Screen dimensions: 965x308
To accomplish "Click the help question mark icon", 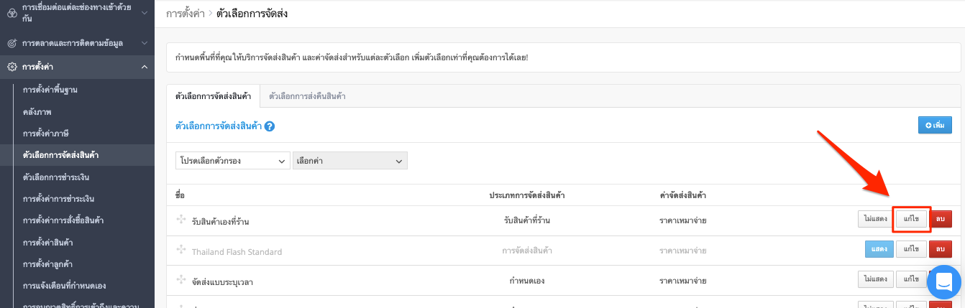I will (270, 126).
